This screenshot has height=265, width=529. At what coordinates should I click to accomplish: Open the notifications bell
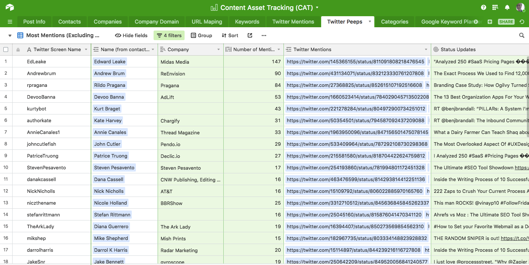click(x=507, y=7)
